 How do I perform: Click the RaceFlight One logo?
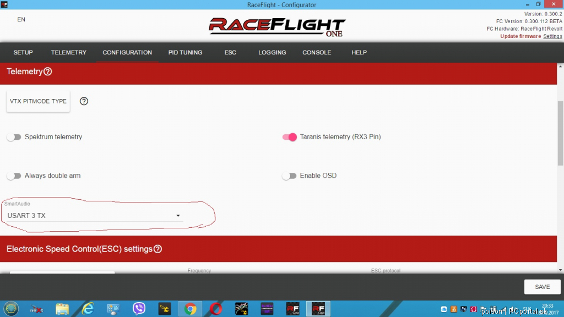click(x=277, y=27)
